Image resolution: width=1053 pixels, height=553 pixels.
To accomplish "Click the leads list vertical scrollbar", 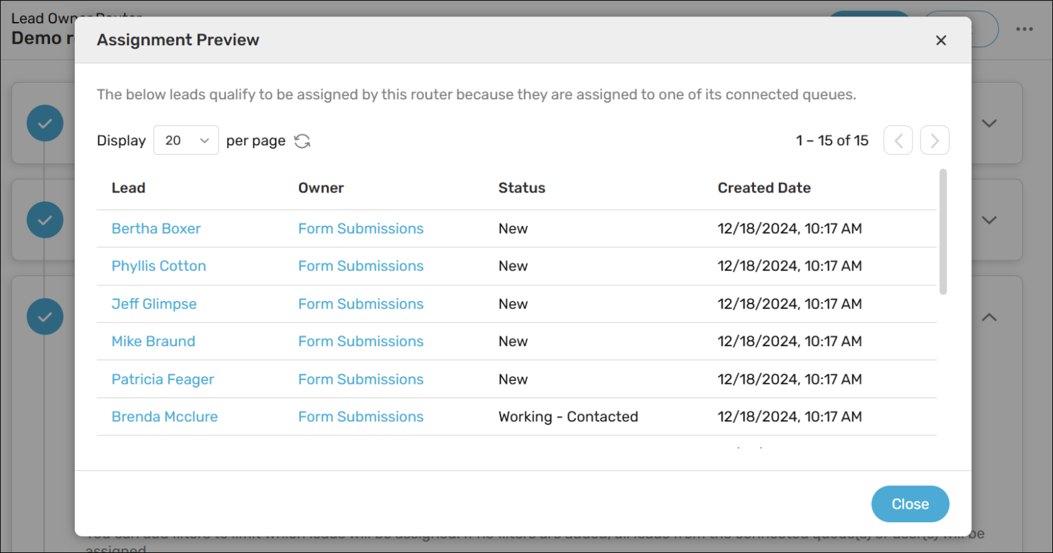I will tap(943, 233).
